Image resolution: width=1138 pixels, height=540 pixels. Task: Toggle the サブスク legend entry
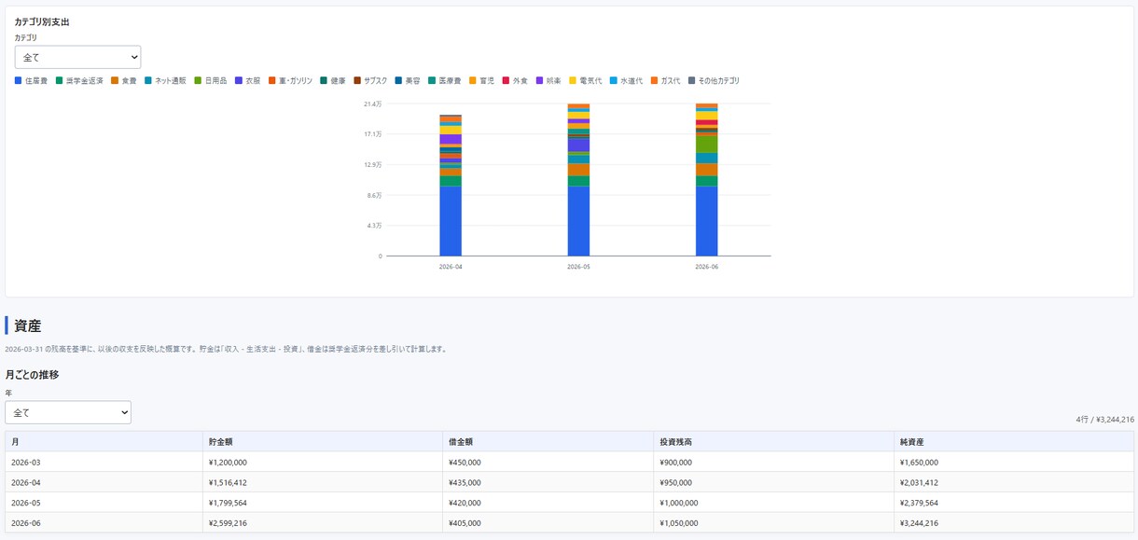[370, 81]
